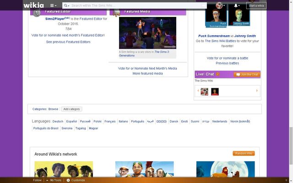
Task: See previous Featured Editors
Action: coord(68,42)
